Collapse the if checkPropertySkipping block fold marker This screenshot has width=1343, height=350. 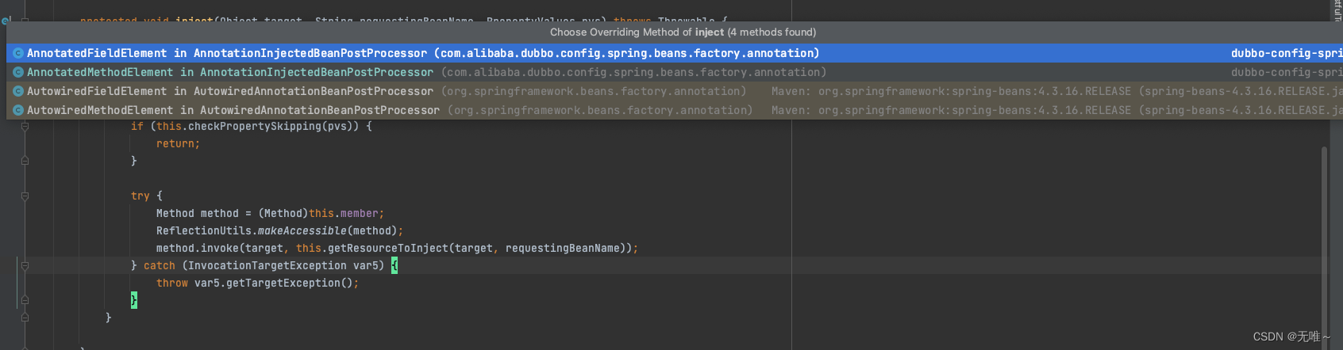point(25,127)
